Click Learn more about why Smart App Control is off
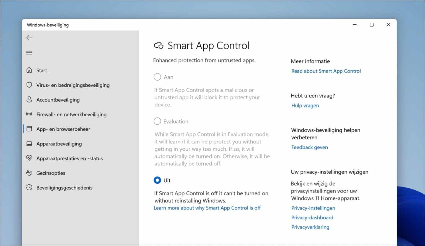Image resolution: width=425 pixels, height=246 pixels. [x=207, y=208]
